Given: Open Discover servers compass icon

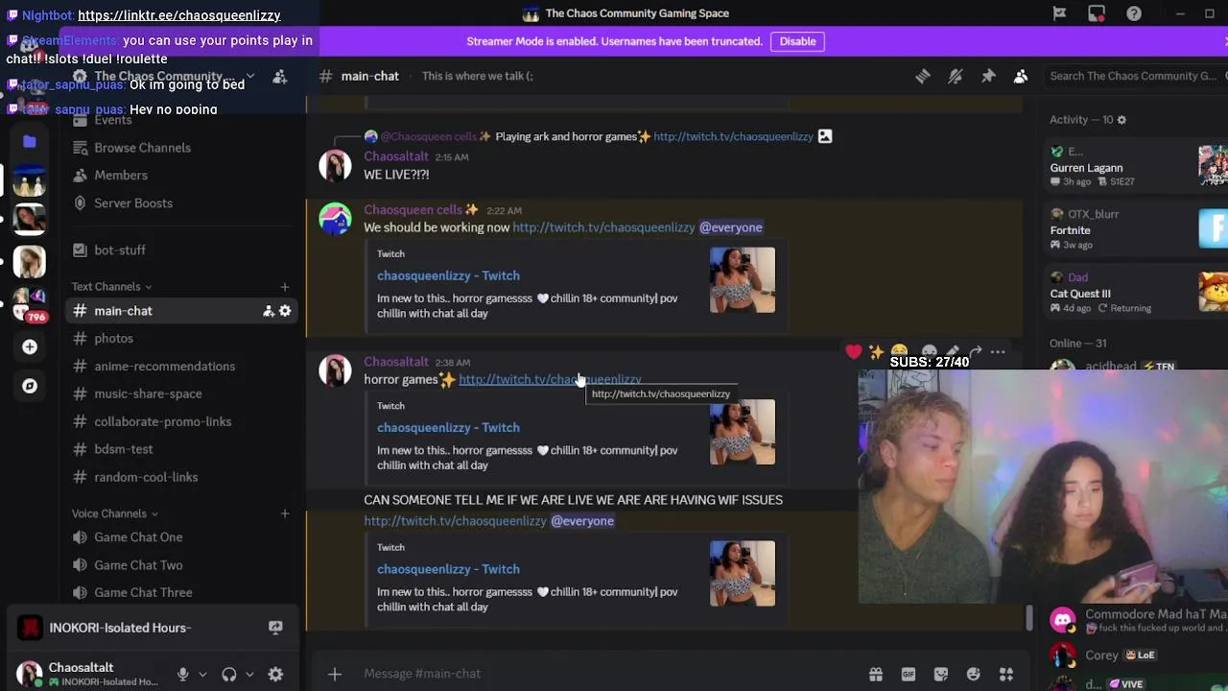Looking at the screenshot, I should [30, 386].
